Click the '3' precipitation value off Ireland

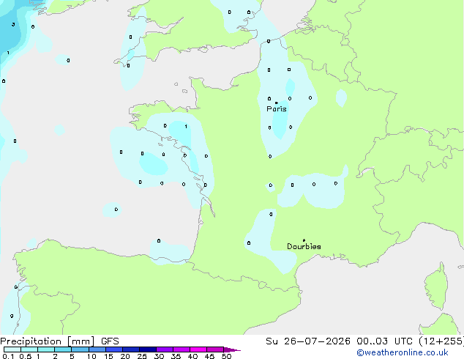pos(13,25)
